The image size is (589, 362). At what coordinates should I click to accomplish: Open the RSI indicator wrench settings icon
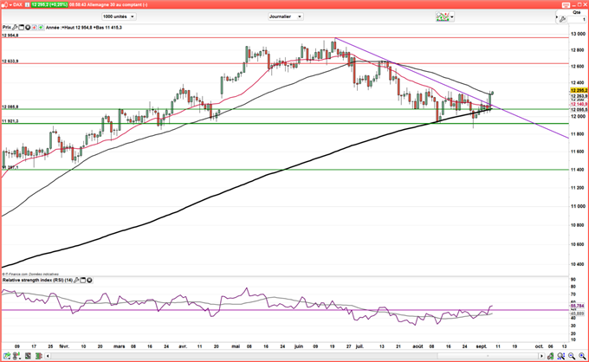point(76,280)
